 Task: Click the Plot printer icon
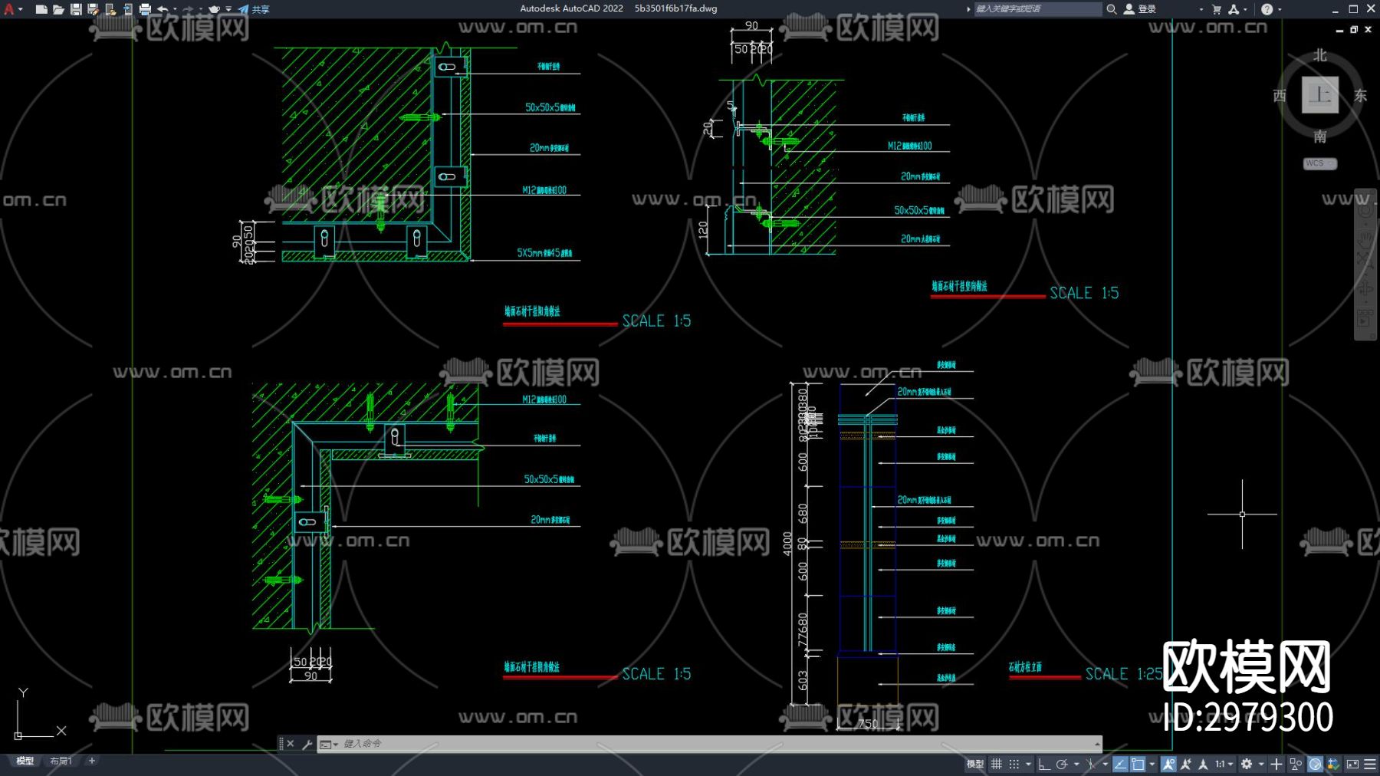[x=145, y=9]
